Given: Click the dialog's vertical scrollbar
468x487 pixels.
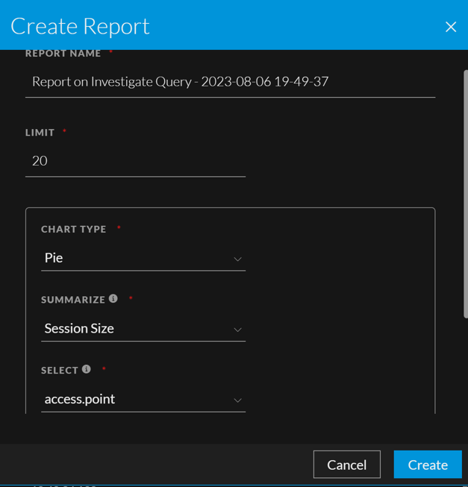Looking at the screenshot, I should [466, 194].
